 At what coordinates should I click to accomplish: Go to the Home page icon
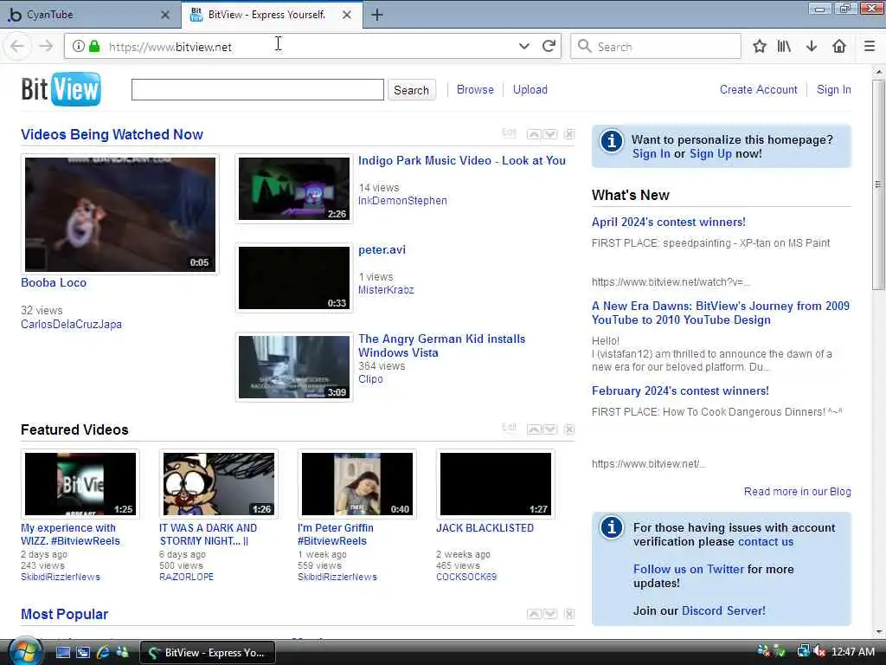click(x=839, y=47)
